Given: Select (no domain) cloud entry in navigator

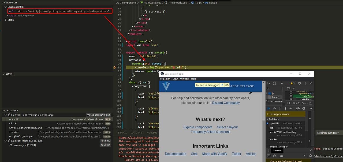Looking at the screenshot, I should tap(274, 101).
